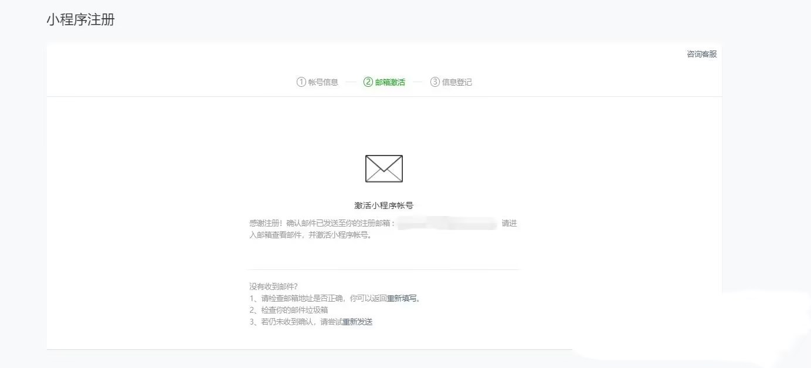
Task: Click the 小程序注册 page title
Action: 81,19
